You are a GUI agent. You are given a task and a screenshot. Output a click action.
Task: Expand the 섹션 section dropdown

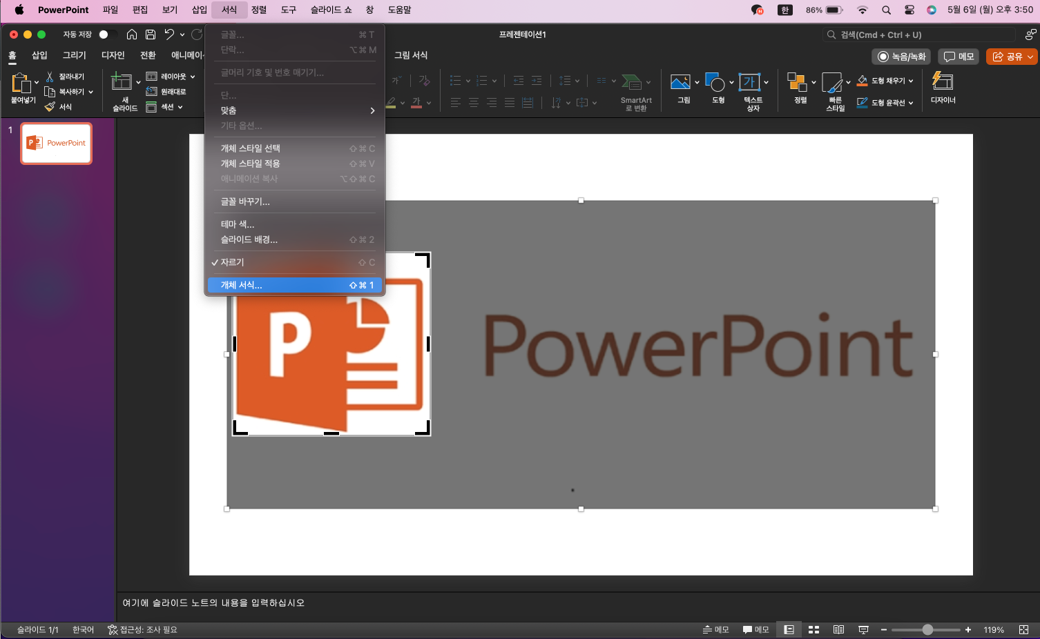pos(180,107)
